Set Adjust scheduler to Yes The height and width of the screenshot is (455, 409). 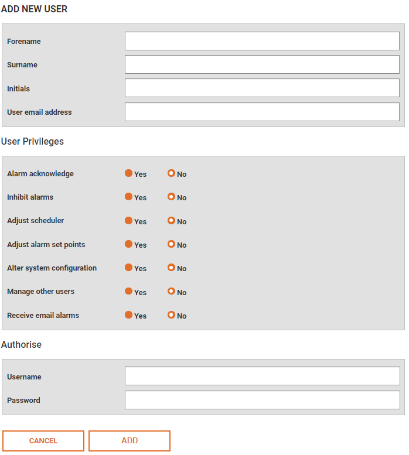pos(128,221)
